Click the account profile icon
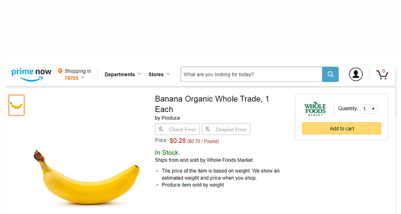This screenshot has height=214, width=401. click(x=356, y=74)
